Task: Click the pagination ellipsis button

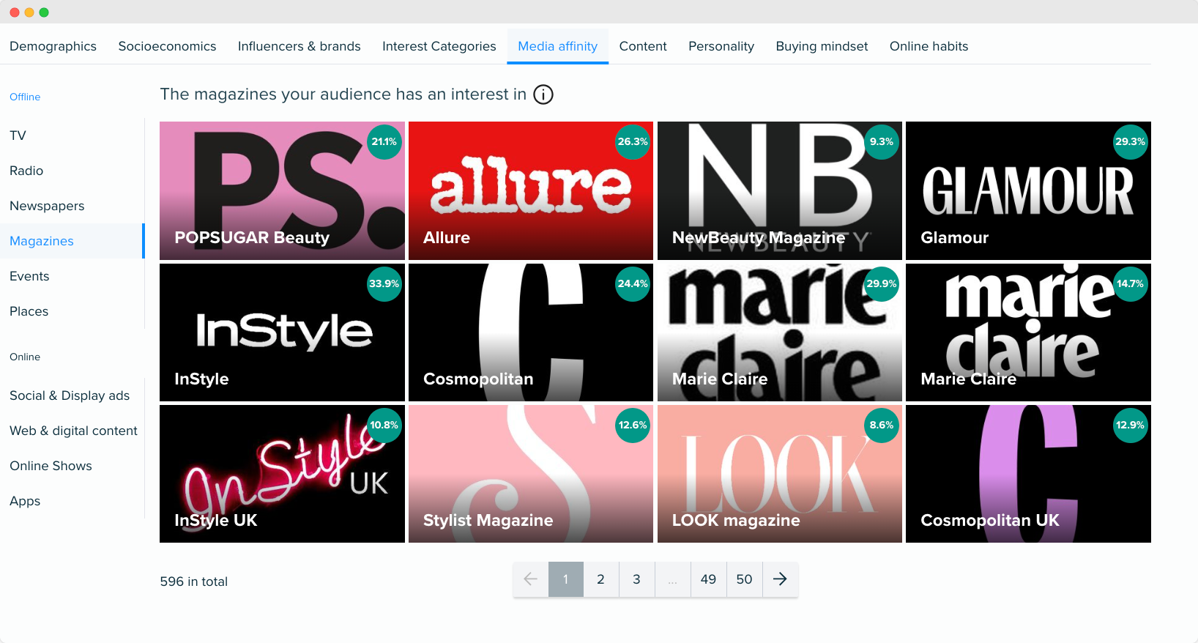Action: click(672, 579)
